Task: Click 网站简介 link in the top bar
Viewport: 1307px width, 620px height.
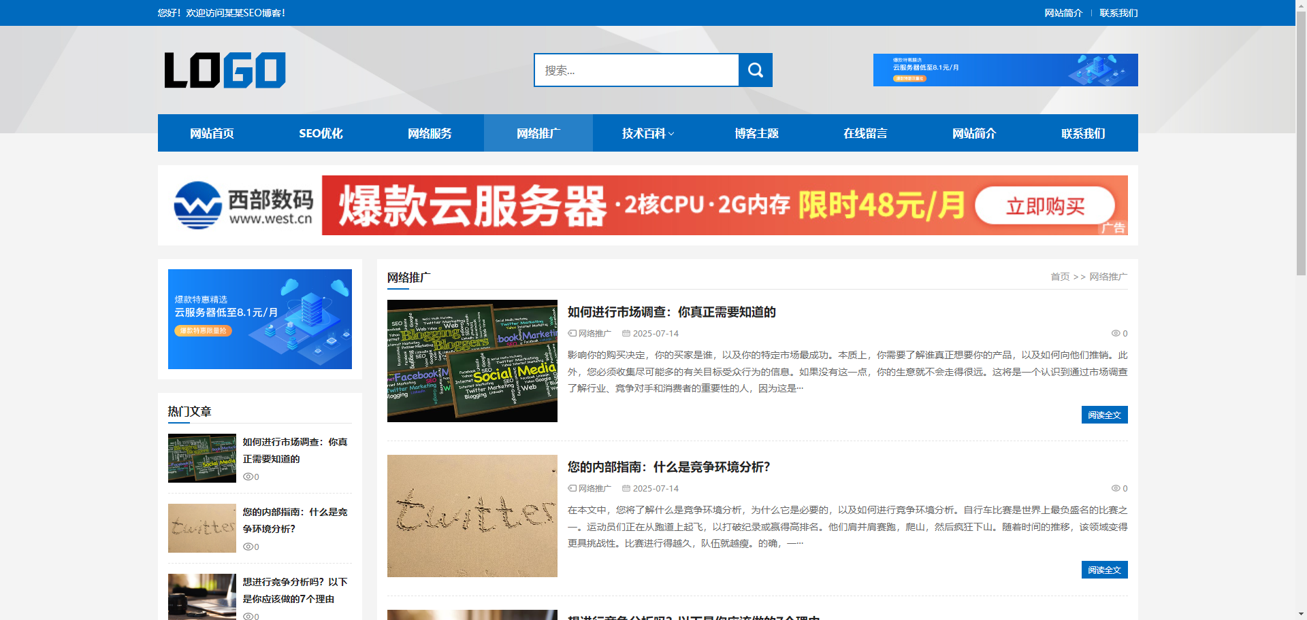Action: 1063,13
